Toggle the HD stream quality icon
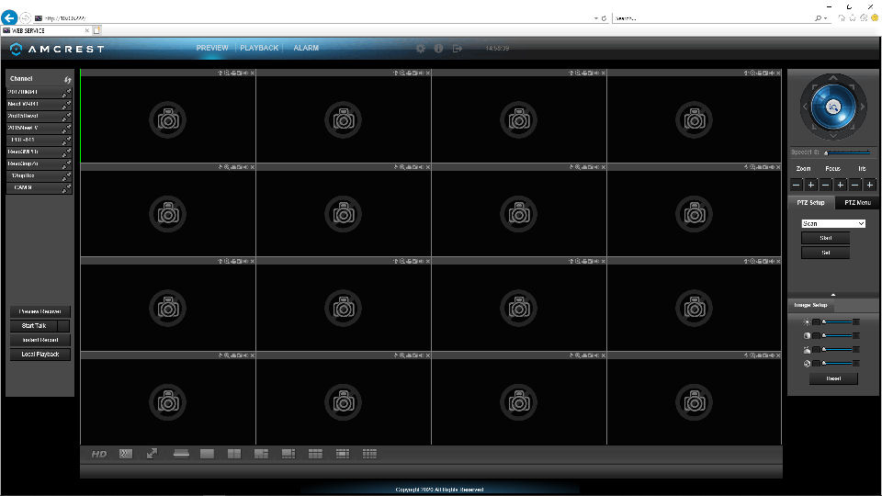Viewport: 882px width, 496px height. coord(99,454)
